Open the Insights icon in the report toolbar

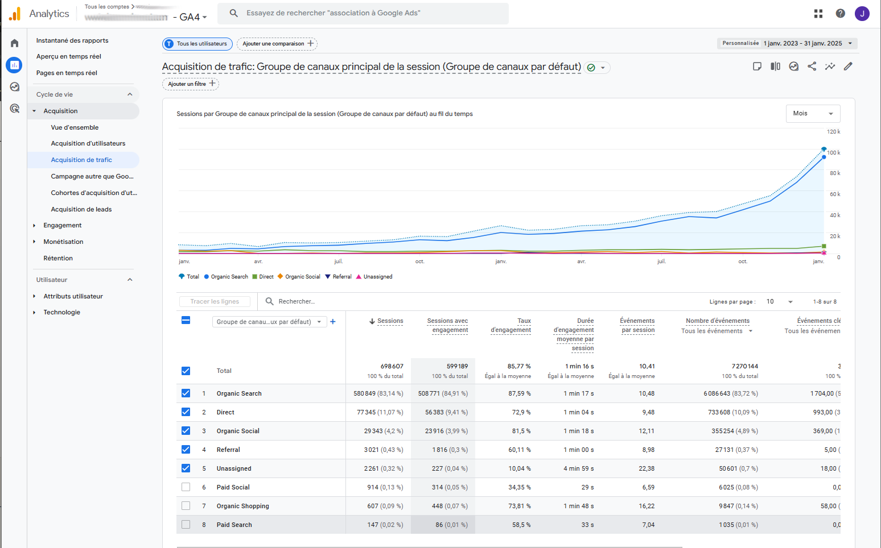coord(793,67)
